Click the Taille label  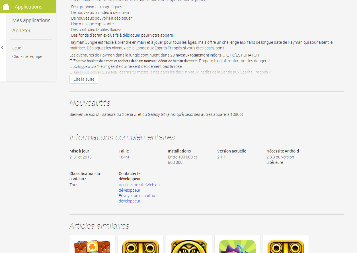coord(124,151)
